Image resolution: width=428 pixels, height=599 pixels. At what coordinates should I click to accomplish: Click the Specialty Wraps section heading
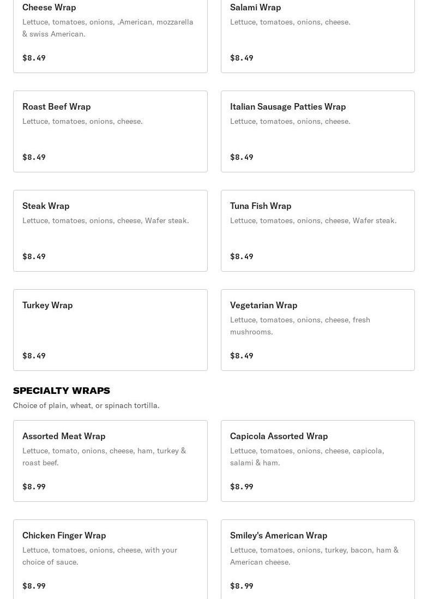pos(62,391)
